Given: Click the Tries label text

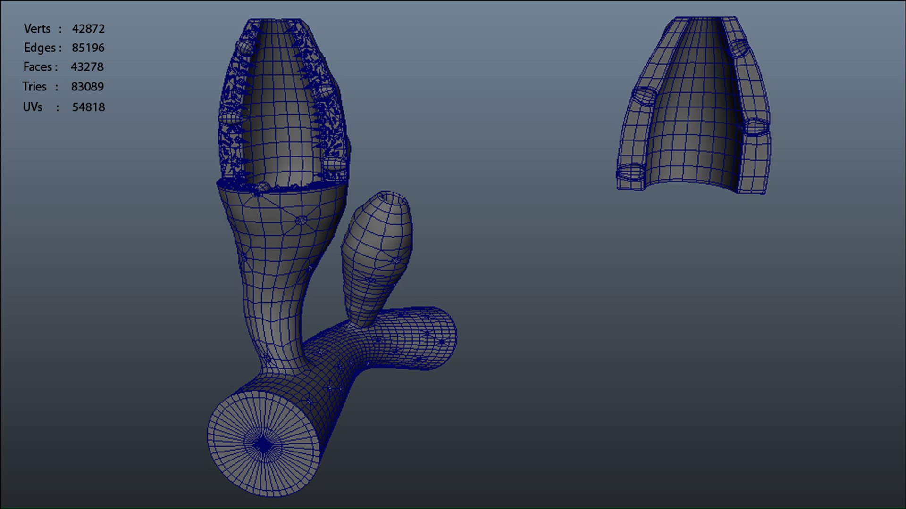Looking at the screenshot, I should coord(34,87).
